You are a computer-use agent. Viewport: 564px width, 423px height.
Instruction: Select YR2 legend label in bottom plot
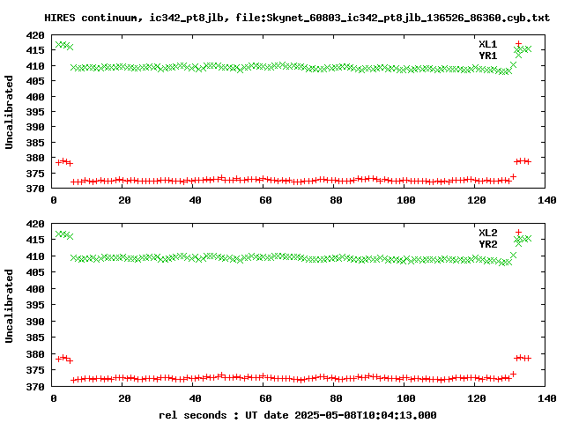[487, 244]
